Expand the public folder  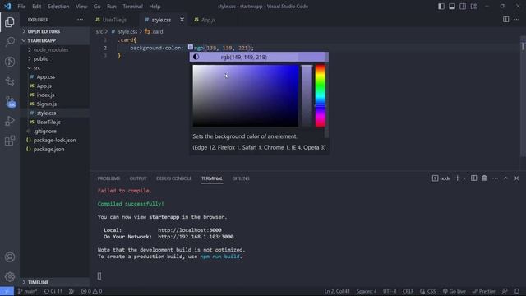click(x=55, y=58)
